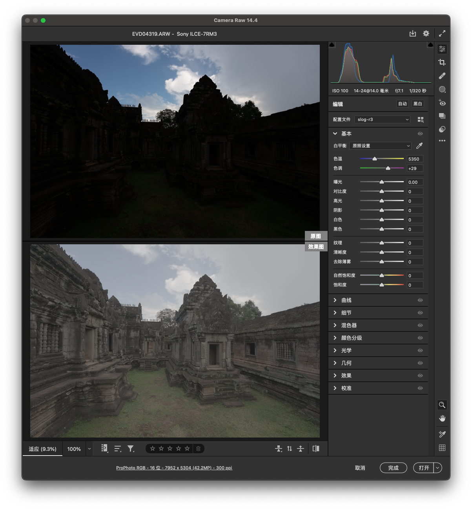Open the ProPhoto RGB workflow options link
This screenshot has height=509, width=472.
click(174, 468)
